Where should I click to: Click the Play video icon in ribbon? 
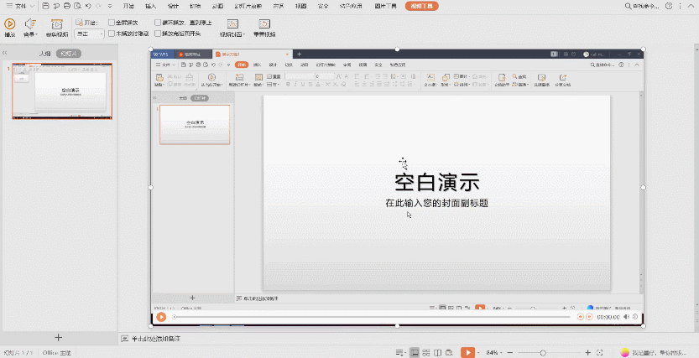10,24
